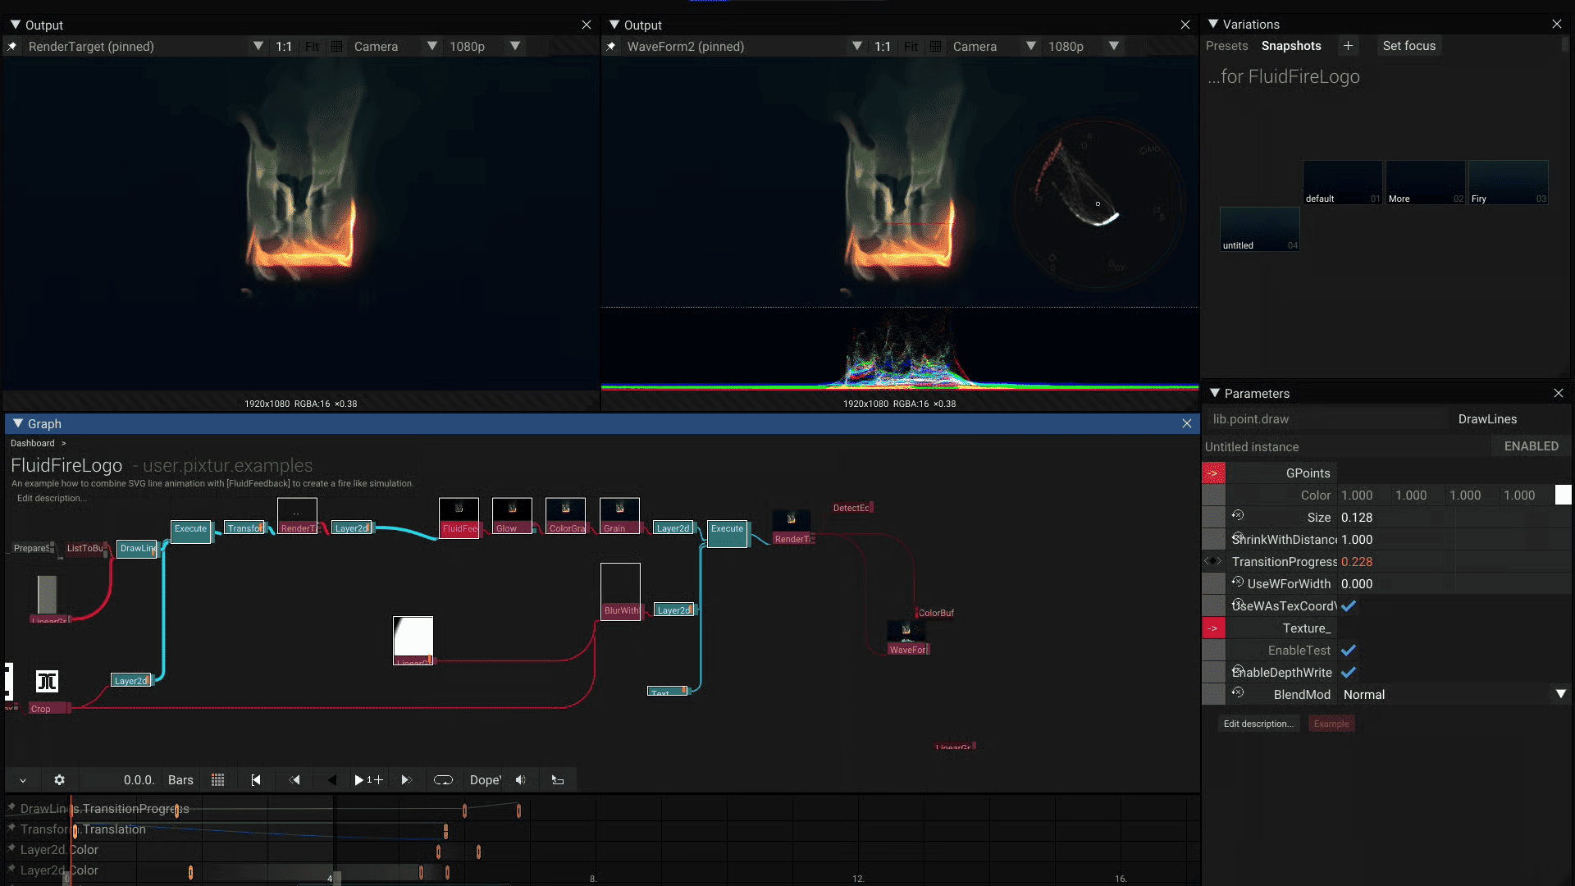The height and width of the screenshot is (886, 1575).
Task: Click the white Color swatch
Action: point(1563,496)
